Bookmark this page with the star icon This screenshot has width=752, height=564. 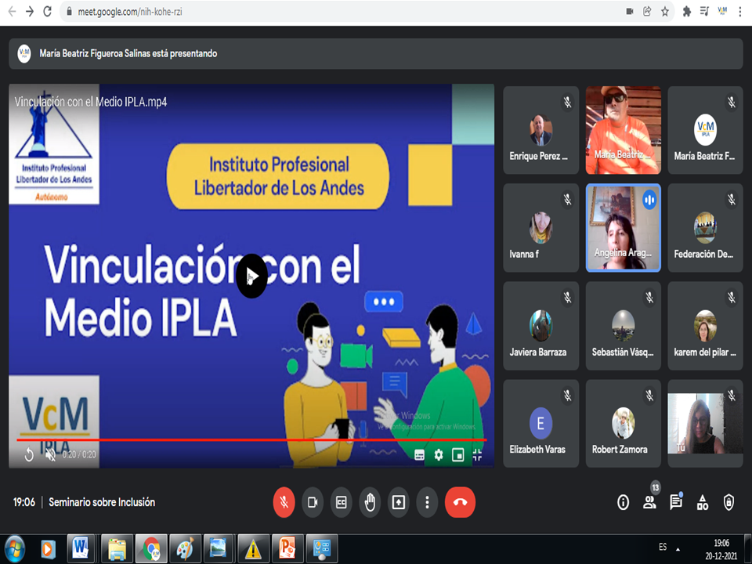point(665,12)
